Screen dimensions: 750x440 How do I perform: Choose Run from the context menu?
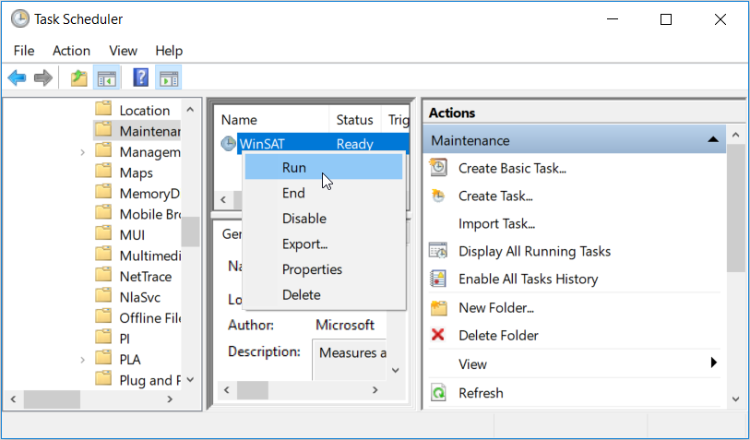click(324, 167)
